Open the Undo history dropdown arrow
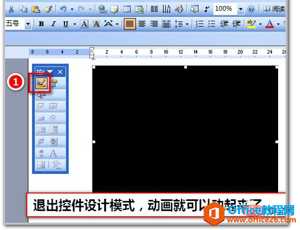 point(72,9)
